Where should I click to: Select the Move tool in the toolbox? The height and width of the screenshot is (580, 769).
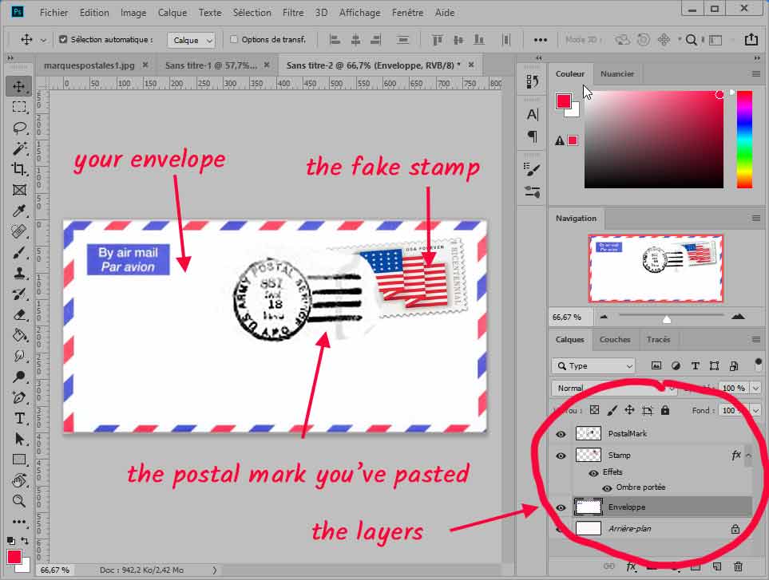(18, 86)
